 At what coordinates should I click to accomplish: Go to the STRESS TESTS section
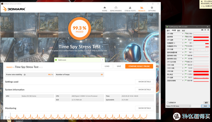point(130,9)
